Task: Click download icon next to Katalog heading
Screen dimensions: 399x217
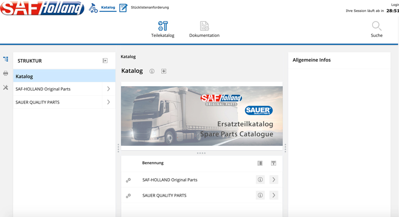Action: [164, 71]
